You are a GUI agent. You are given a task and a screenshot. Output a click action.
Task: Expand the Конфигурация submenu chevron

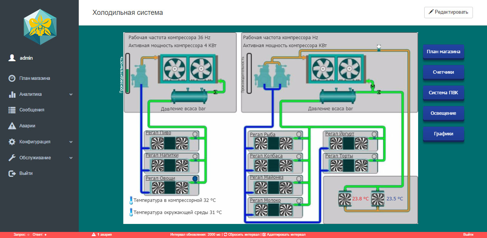pyautogui.click(x=71, y=142)
